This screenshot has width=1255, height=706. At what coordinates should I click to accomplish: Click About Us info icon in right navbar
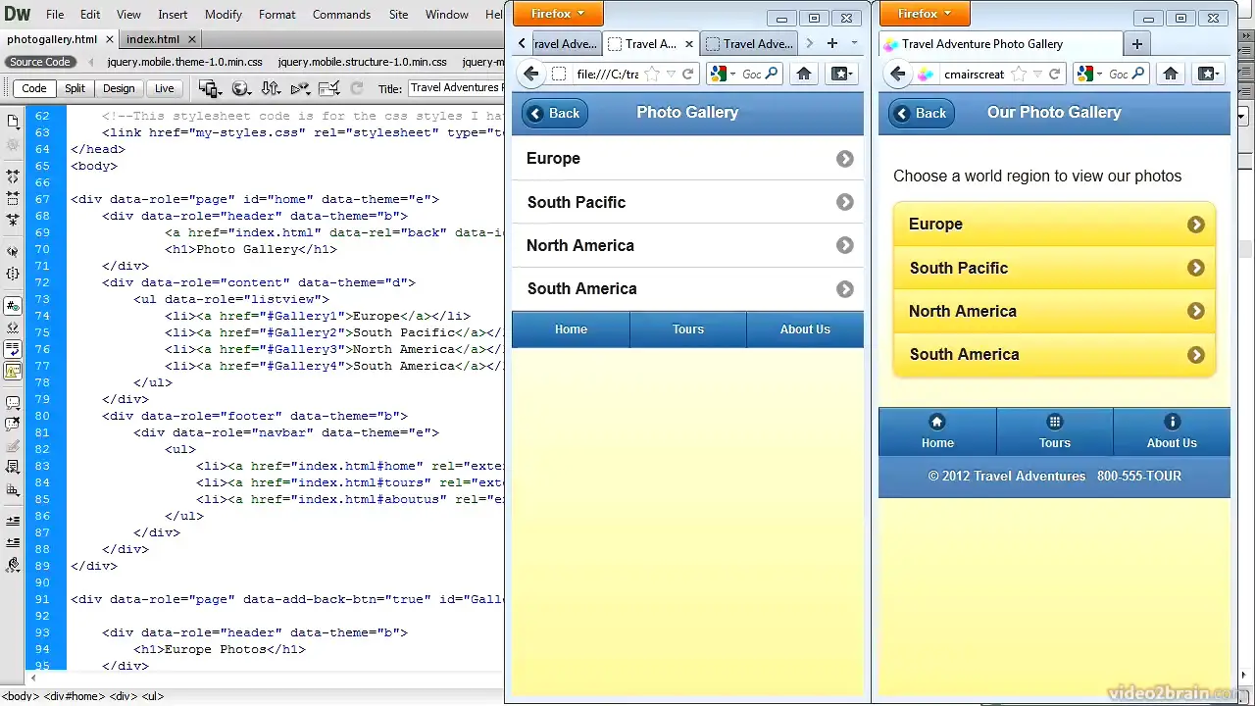[1172, 423]
